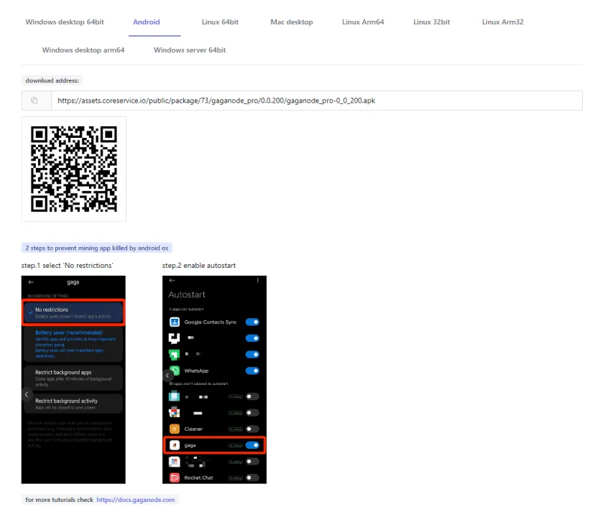Click previous-image chevron on step 1 screenshot
590x517 pixels.
pos(27,394)
